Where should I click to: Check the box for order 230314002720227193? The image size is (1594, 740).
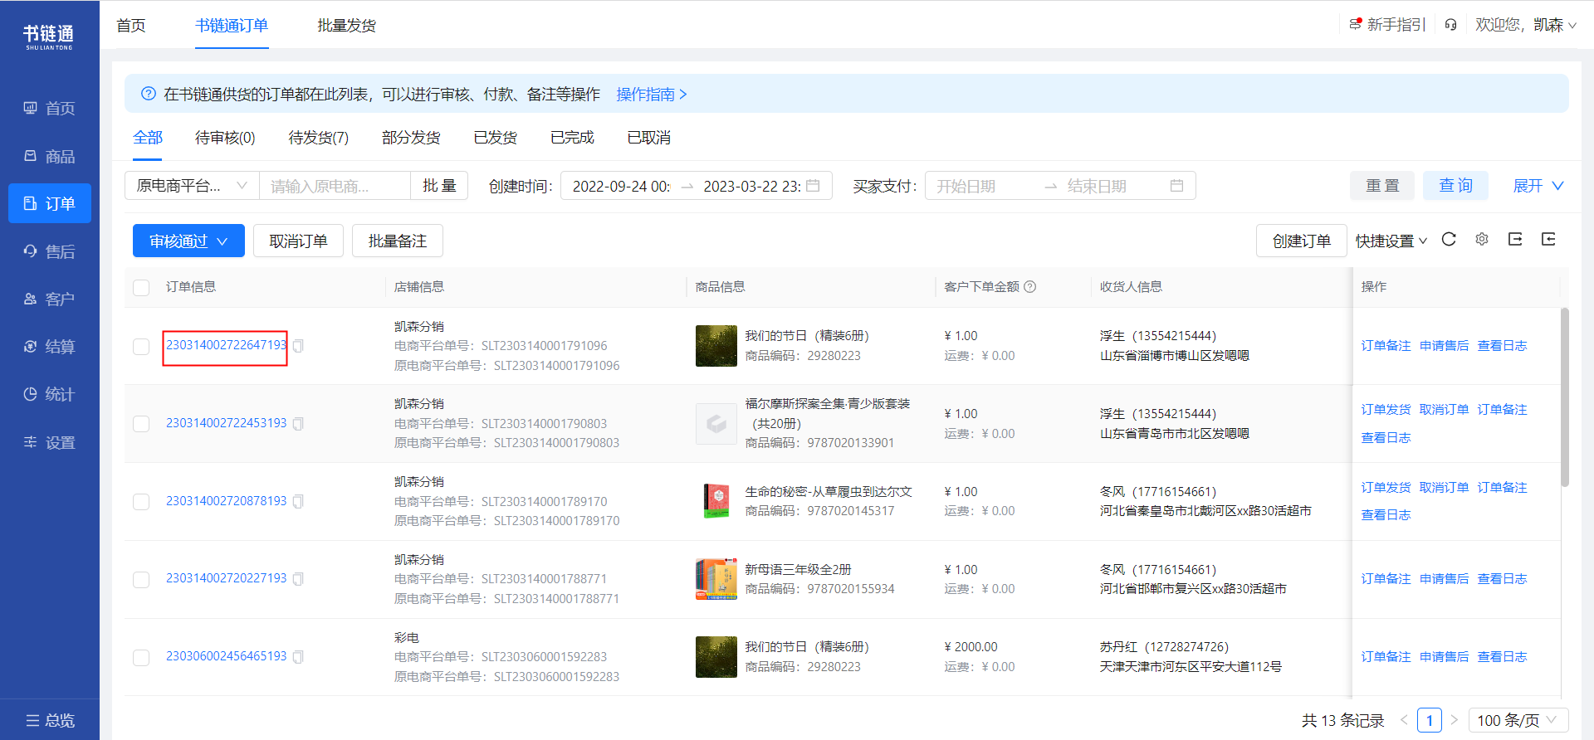[x=141, y=579]
